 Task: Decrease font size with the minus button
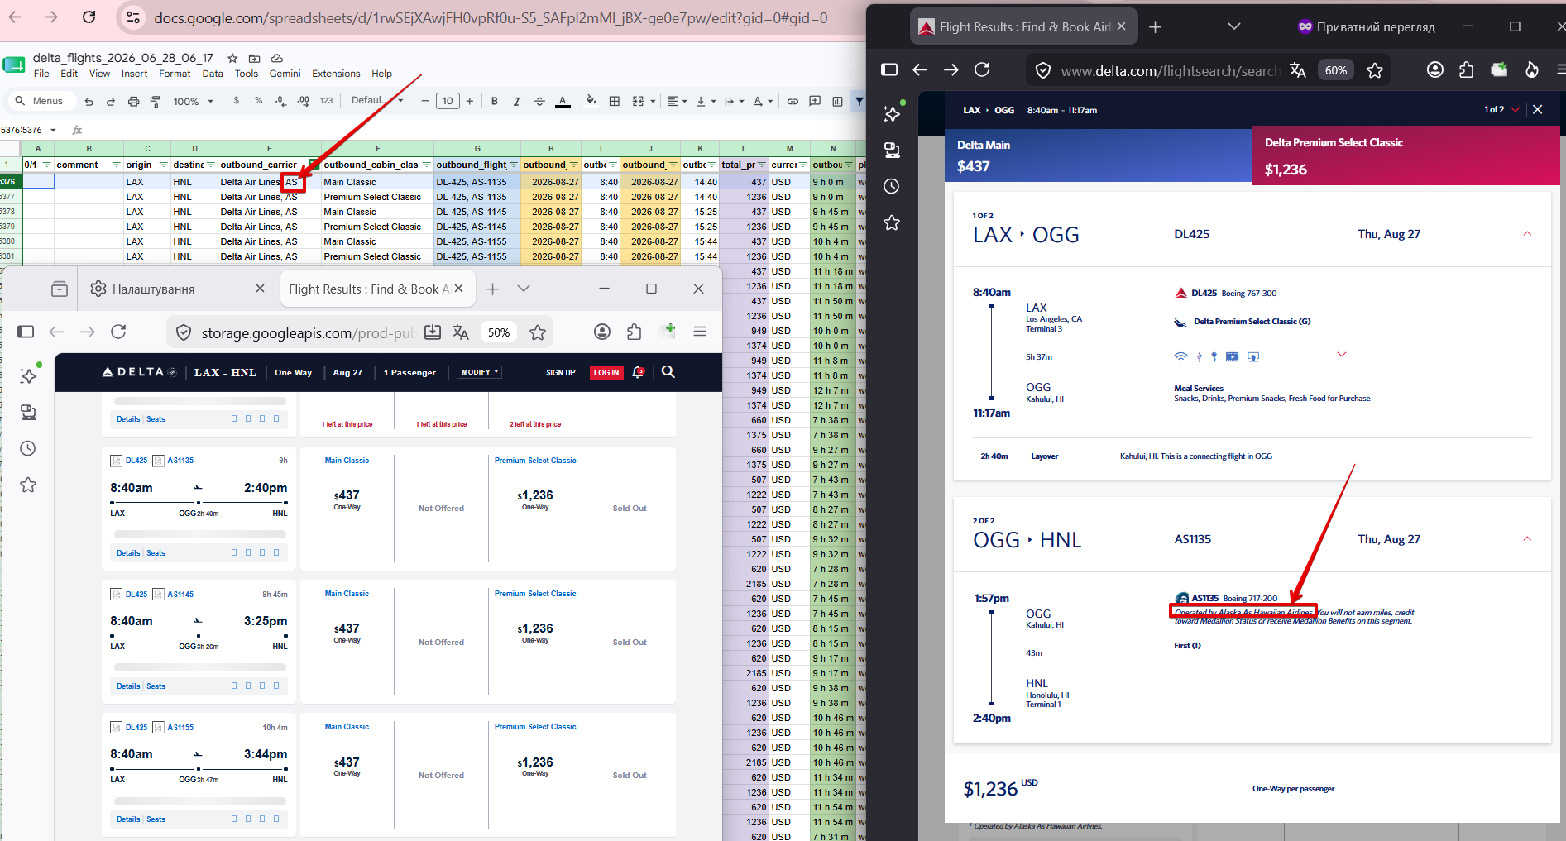pos(425,101)
